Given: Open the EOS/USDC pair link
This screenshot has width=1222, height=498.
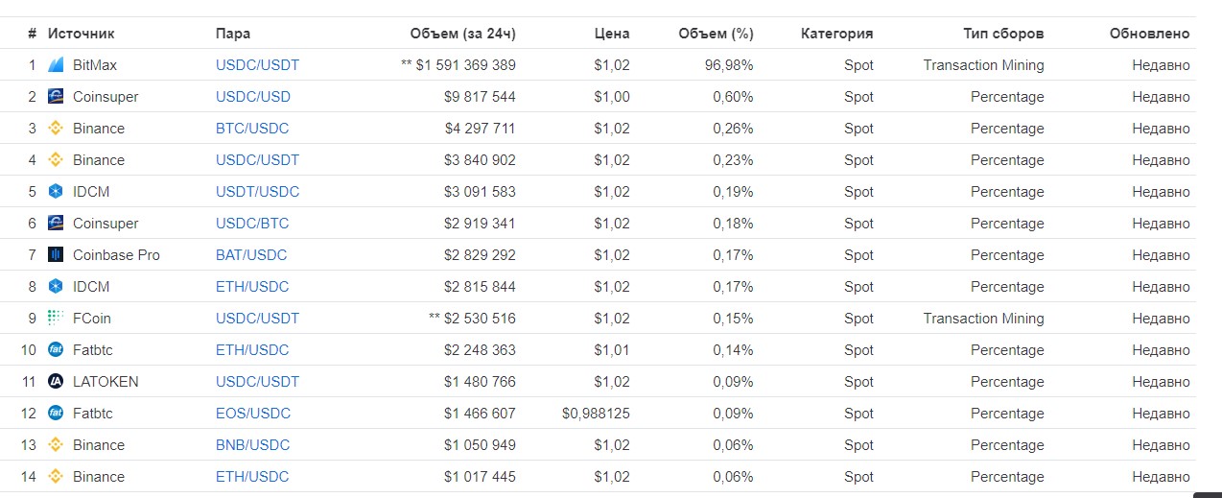Looking at the screenshot, I should 253,414.
